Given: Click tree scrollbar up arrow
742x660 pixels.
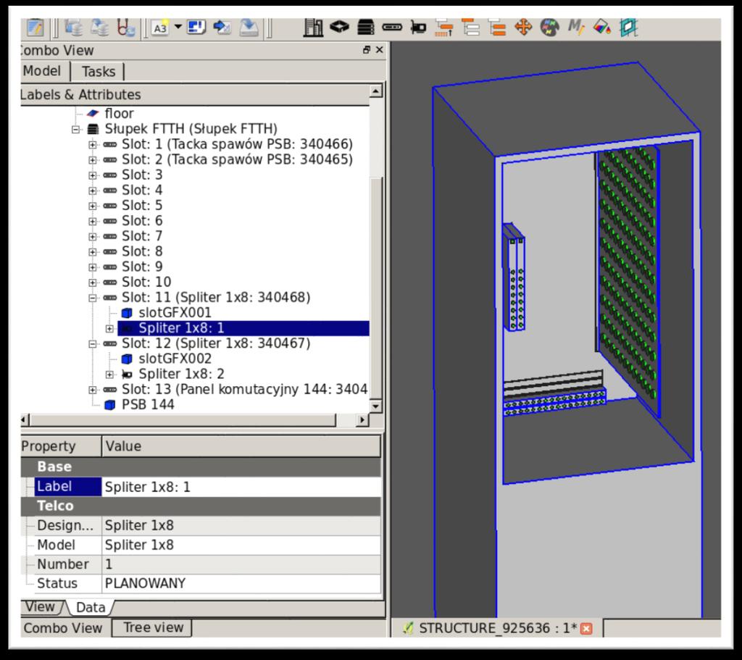Looking at the screenshot, I should (x=376, y=91).
